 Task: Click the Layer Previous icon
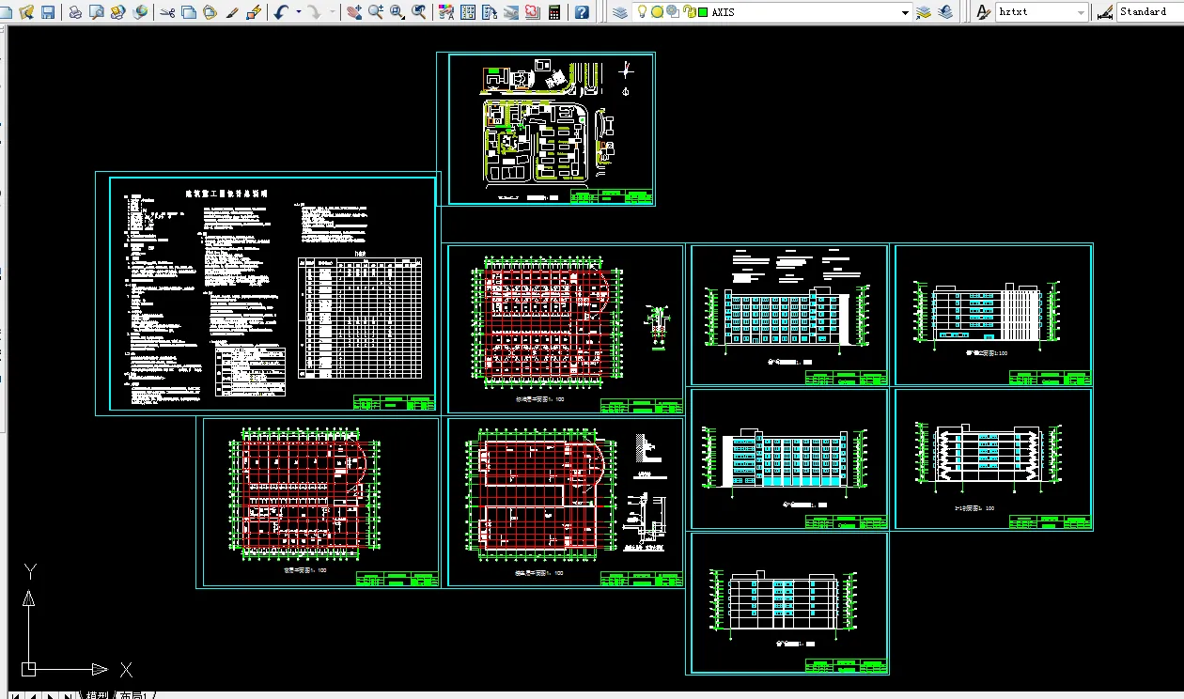tap(945, 12)
